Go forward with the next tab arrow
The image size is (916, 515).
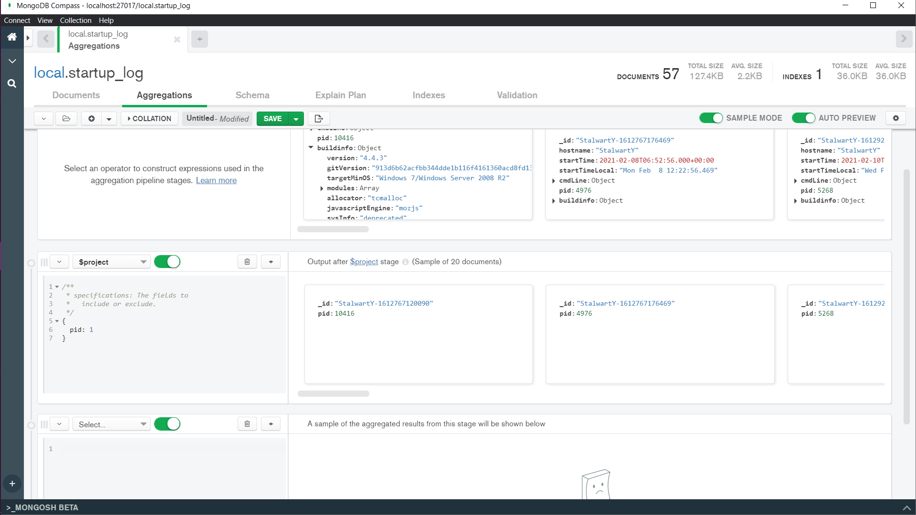tap(904, 39)
